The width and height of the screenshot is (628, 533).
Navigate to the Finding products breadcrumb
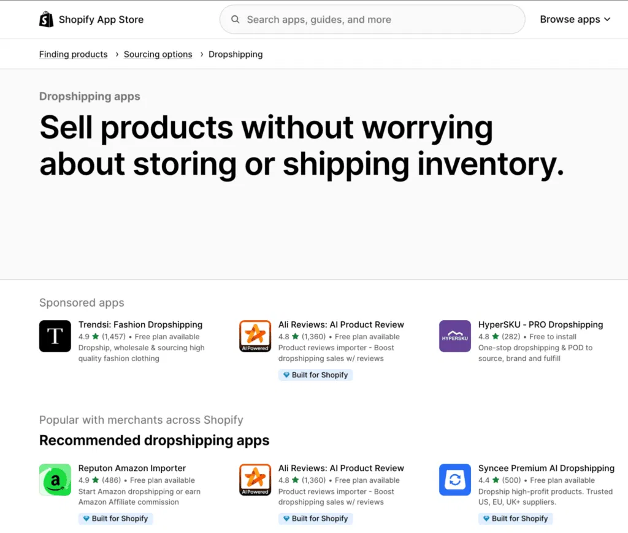point(73,54)
